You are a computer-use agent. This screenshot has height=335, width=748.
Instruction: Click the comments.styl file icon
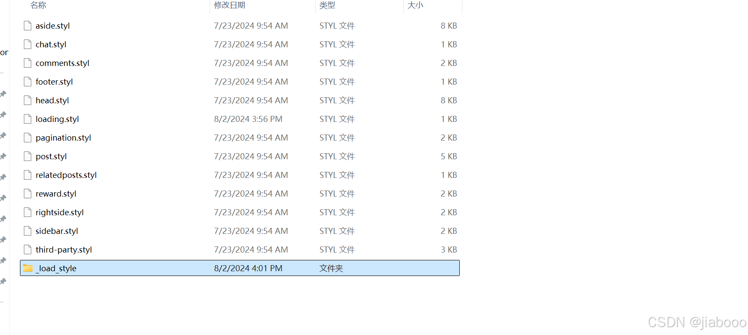28,63
